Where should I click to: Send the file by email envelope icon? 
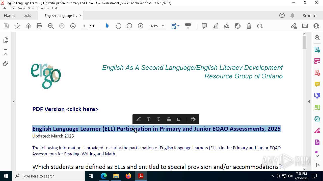(x=305, y=26)
